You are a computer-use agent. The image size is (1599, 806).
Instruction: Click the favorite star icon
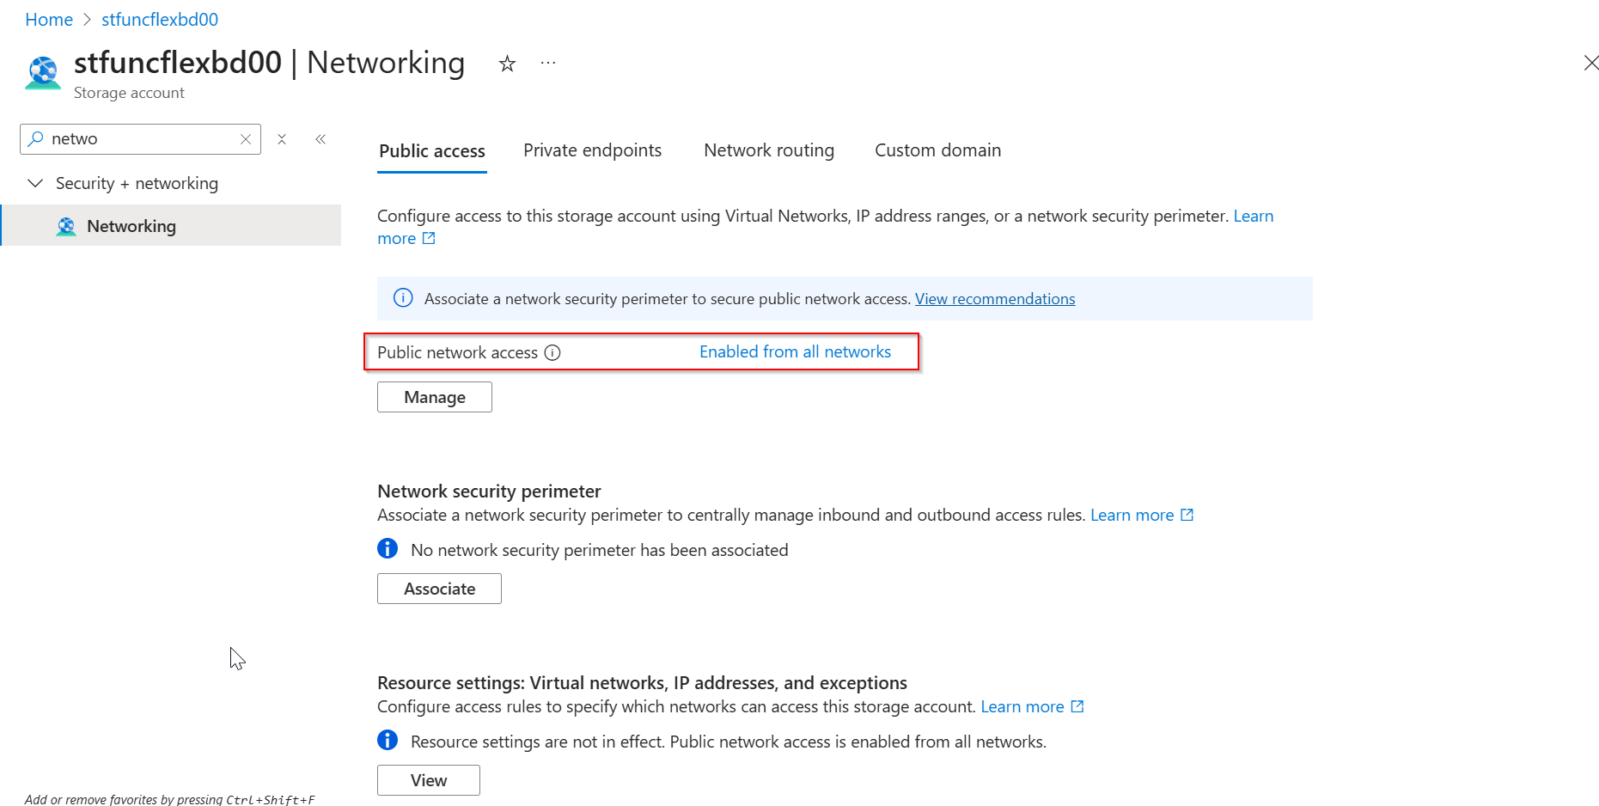507,64
